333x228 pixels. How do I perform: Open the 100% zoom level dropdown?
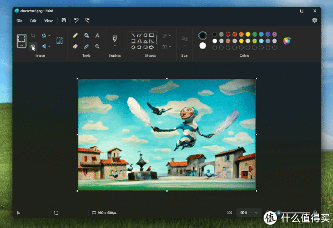(248, 212)
